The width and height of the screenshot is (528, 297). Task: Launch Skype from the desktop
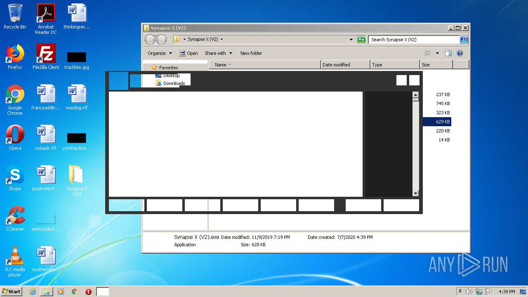pyautogui.click(x=15, y=178)
